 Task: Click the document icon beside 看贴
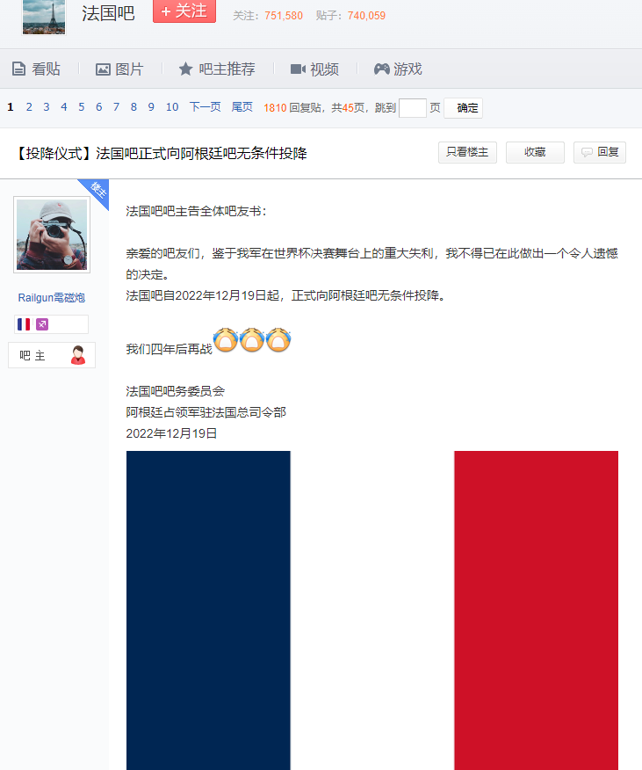18,69
